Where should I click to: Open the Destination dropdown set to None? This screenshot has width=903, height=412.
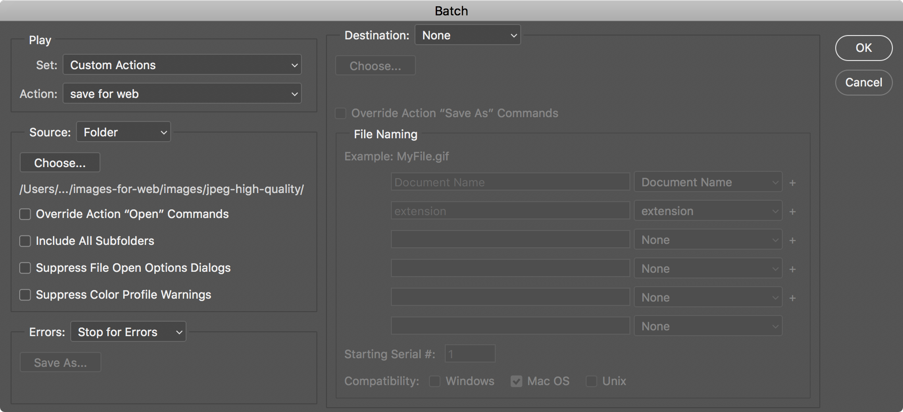468,35
